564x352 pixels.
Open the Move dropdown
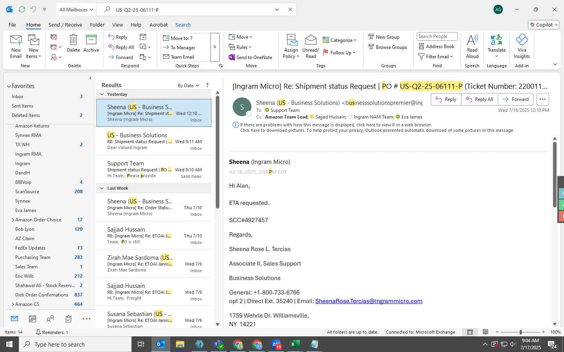pyautogui.click(x=240, y=37)
